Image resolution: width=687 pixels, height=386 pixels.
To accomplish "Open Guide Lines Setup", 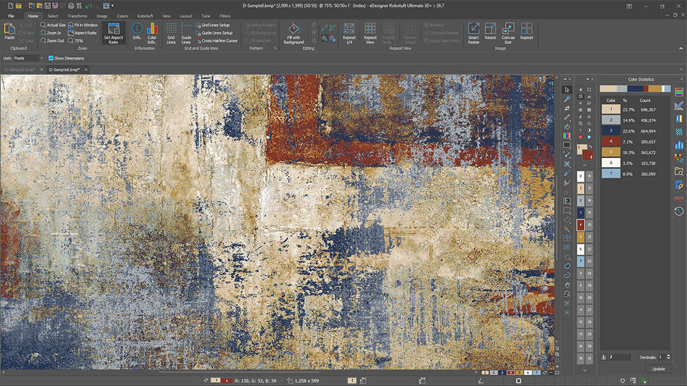I will pos(214,33).
